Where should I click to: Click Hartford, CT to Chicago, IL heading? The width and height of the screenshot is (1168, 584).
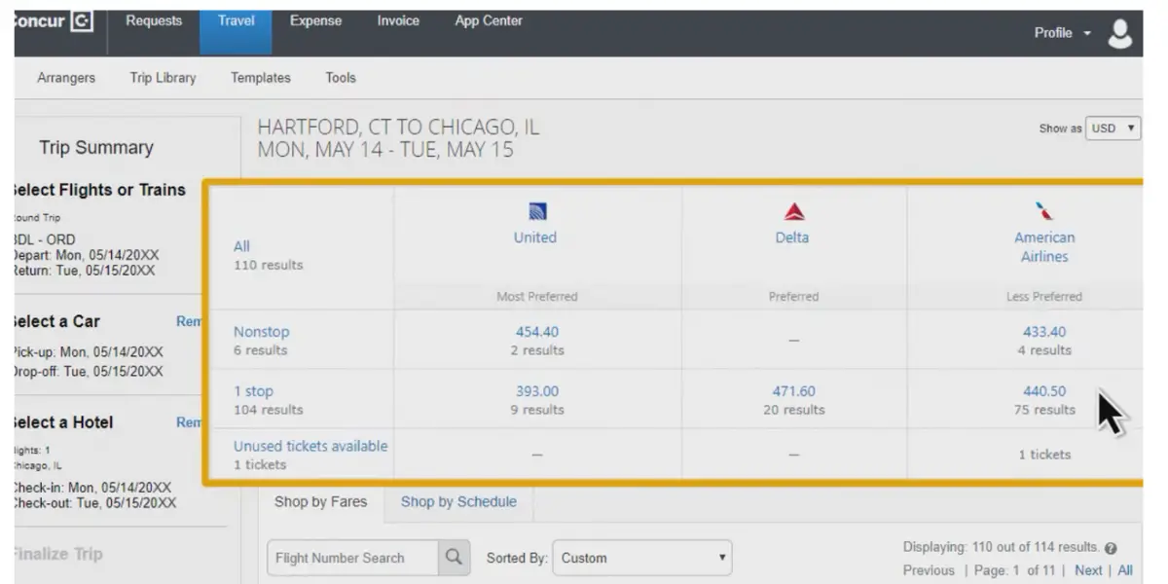tap(398, 128)
